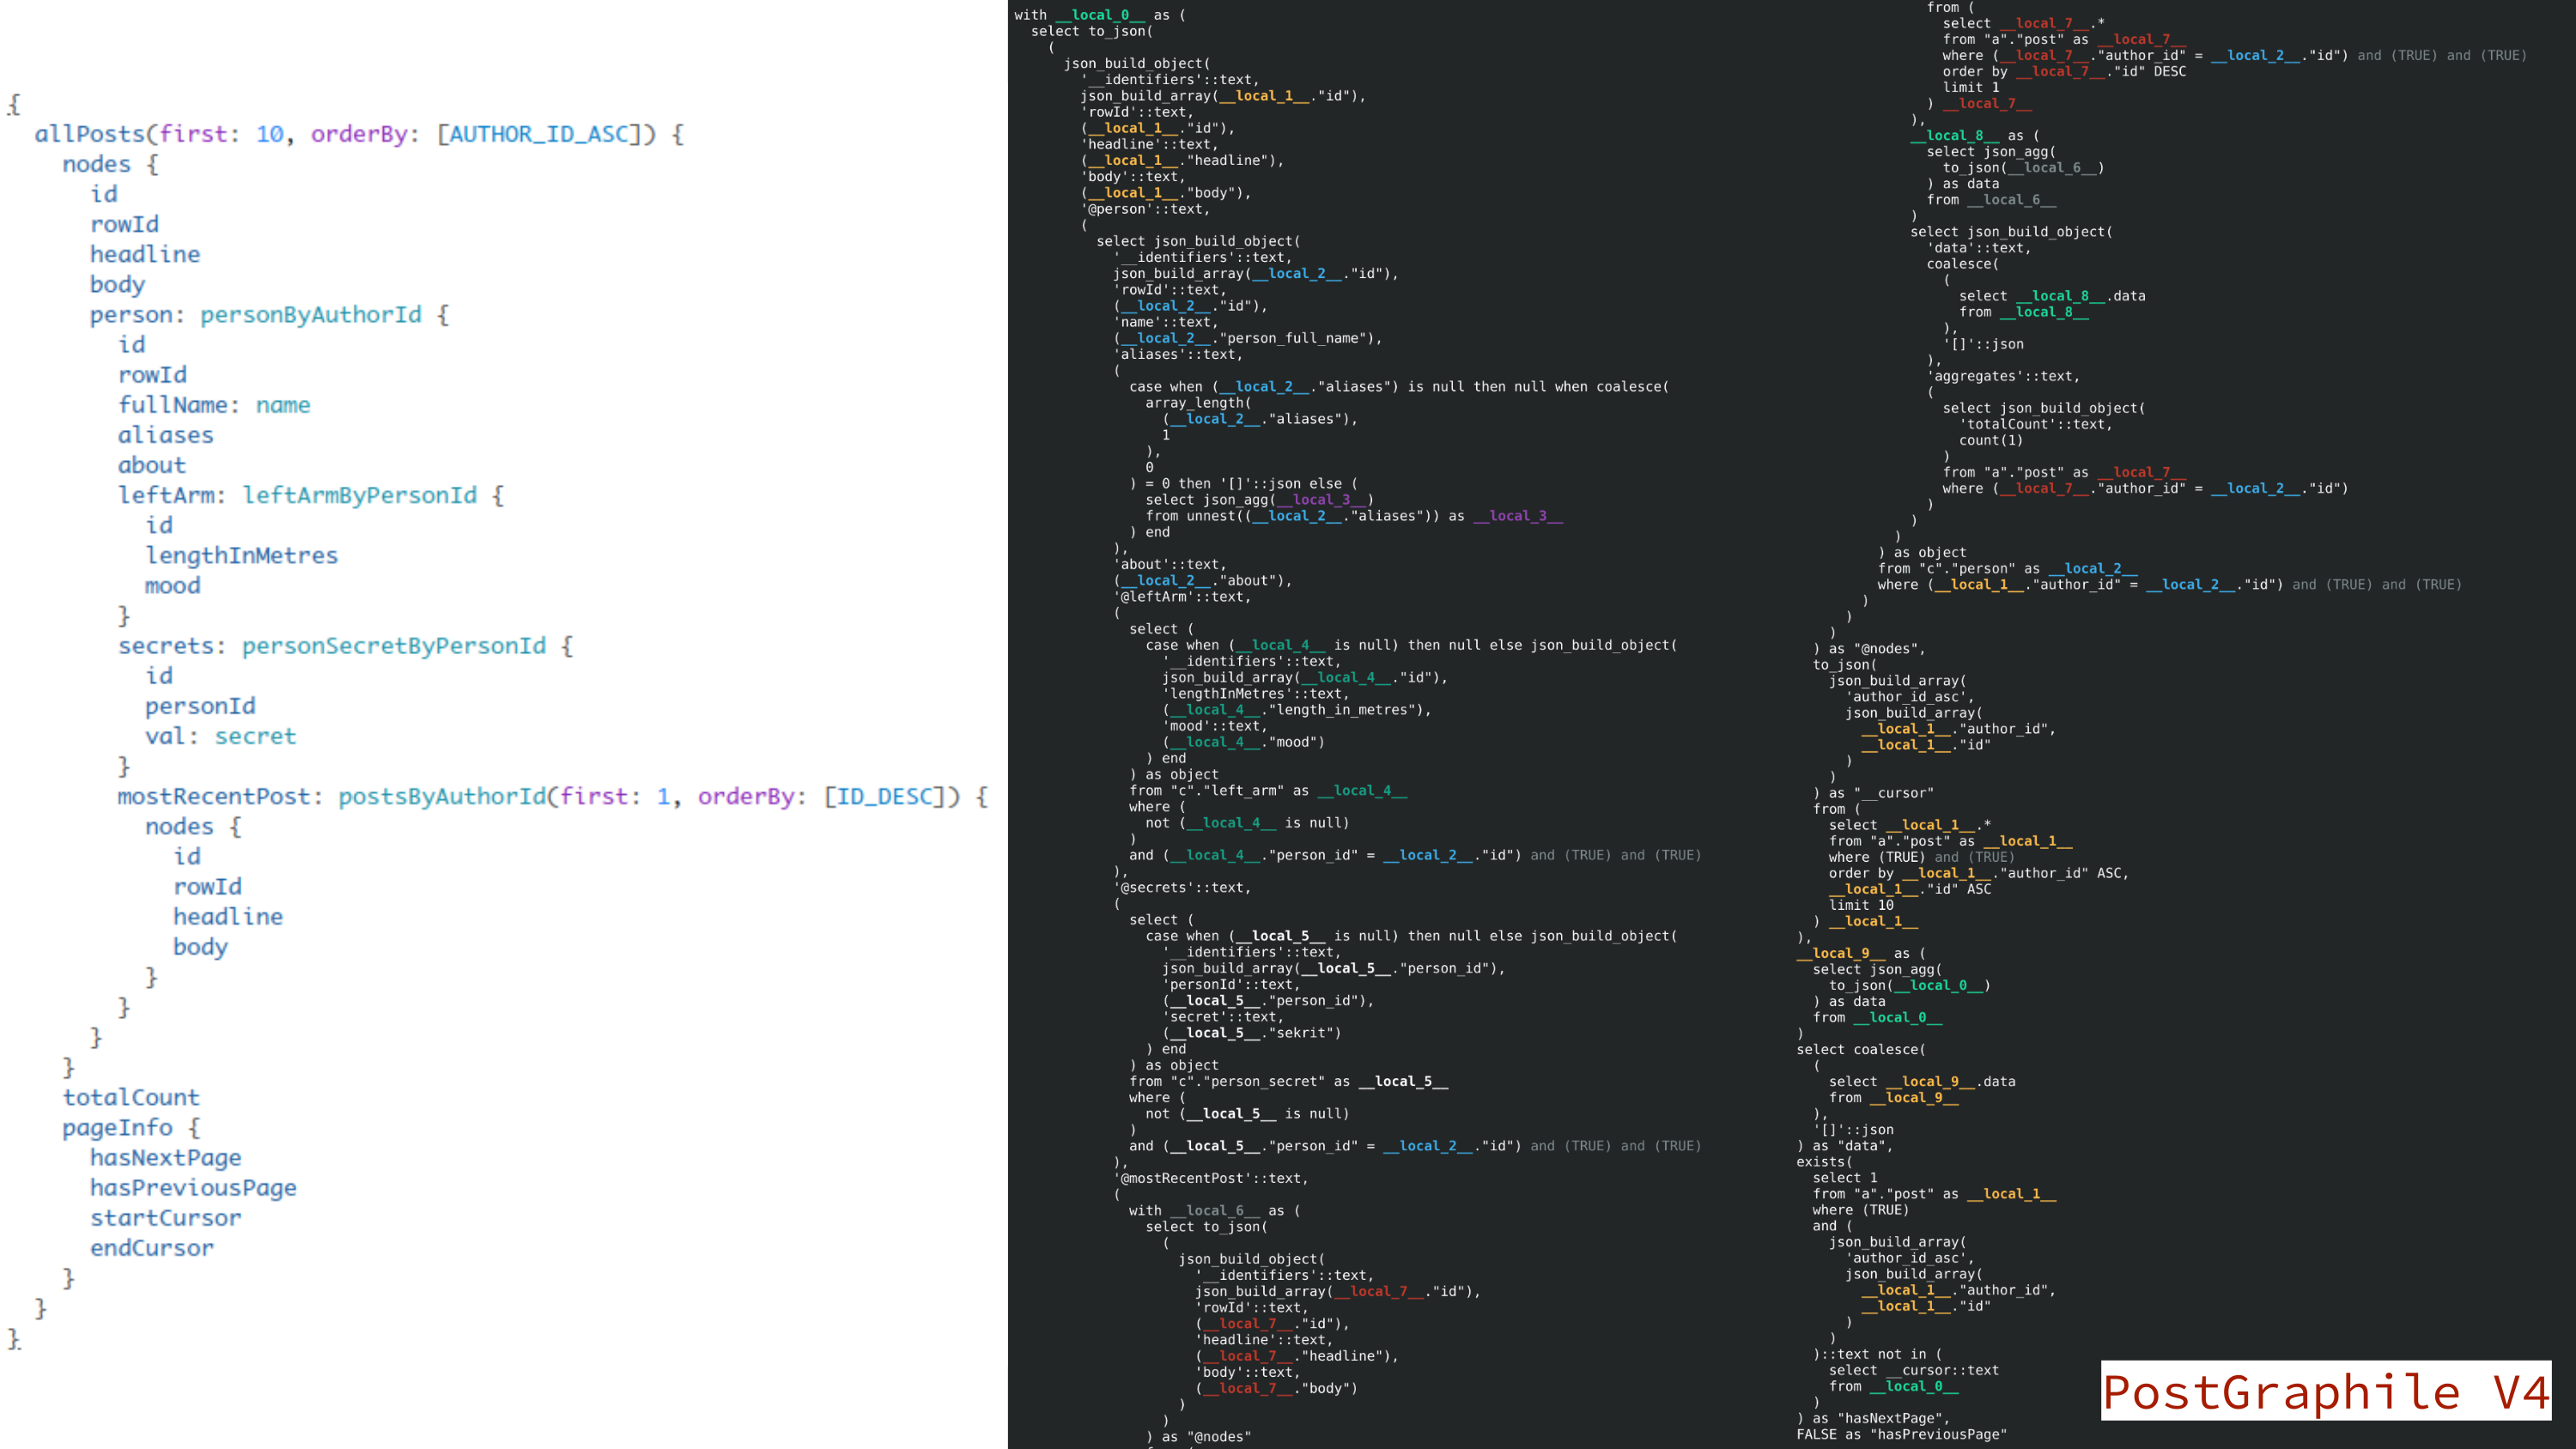
Task: Select the order by __local_7__."id" DESC line
Action: click(x=2064, y=72)
